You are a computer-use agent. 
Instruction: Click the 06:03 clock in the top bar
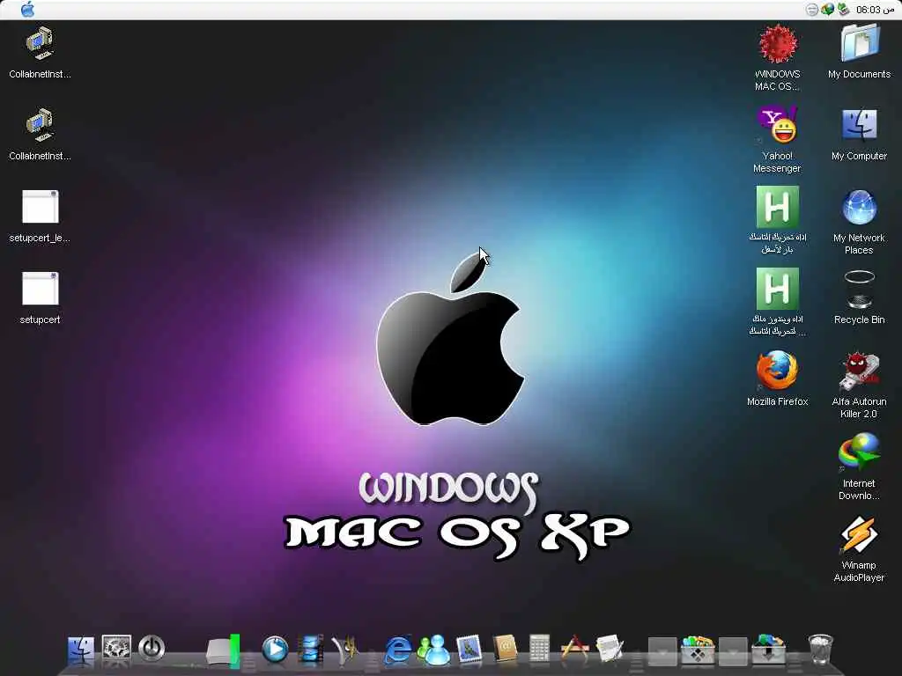point(875,10)
